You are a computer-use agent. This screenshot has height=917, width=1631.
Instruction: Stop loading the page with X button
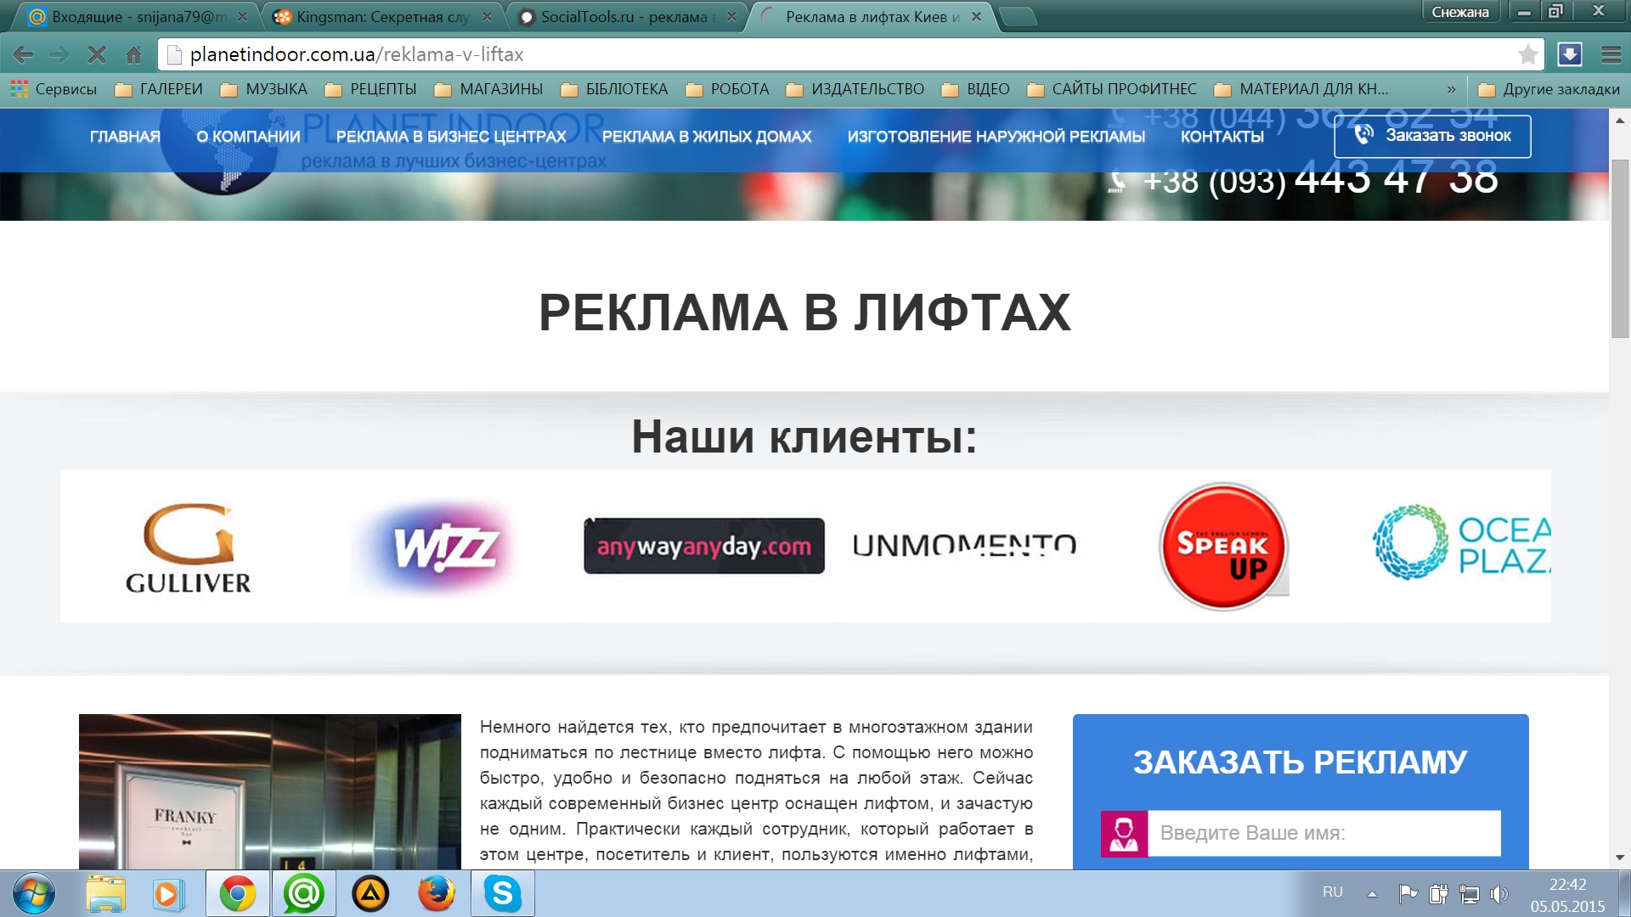(x=97, y=55)
